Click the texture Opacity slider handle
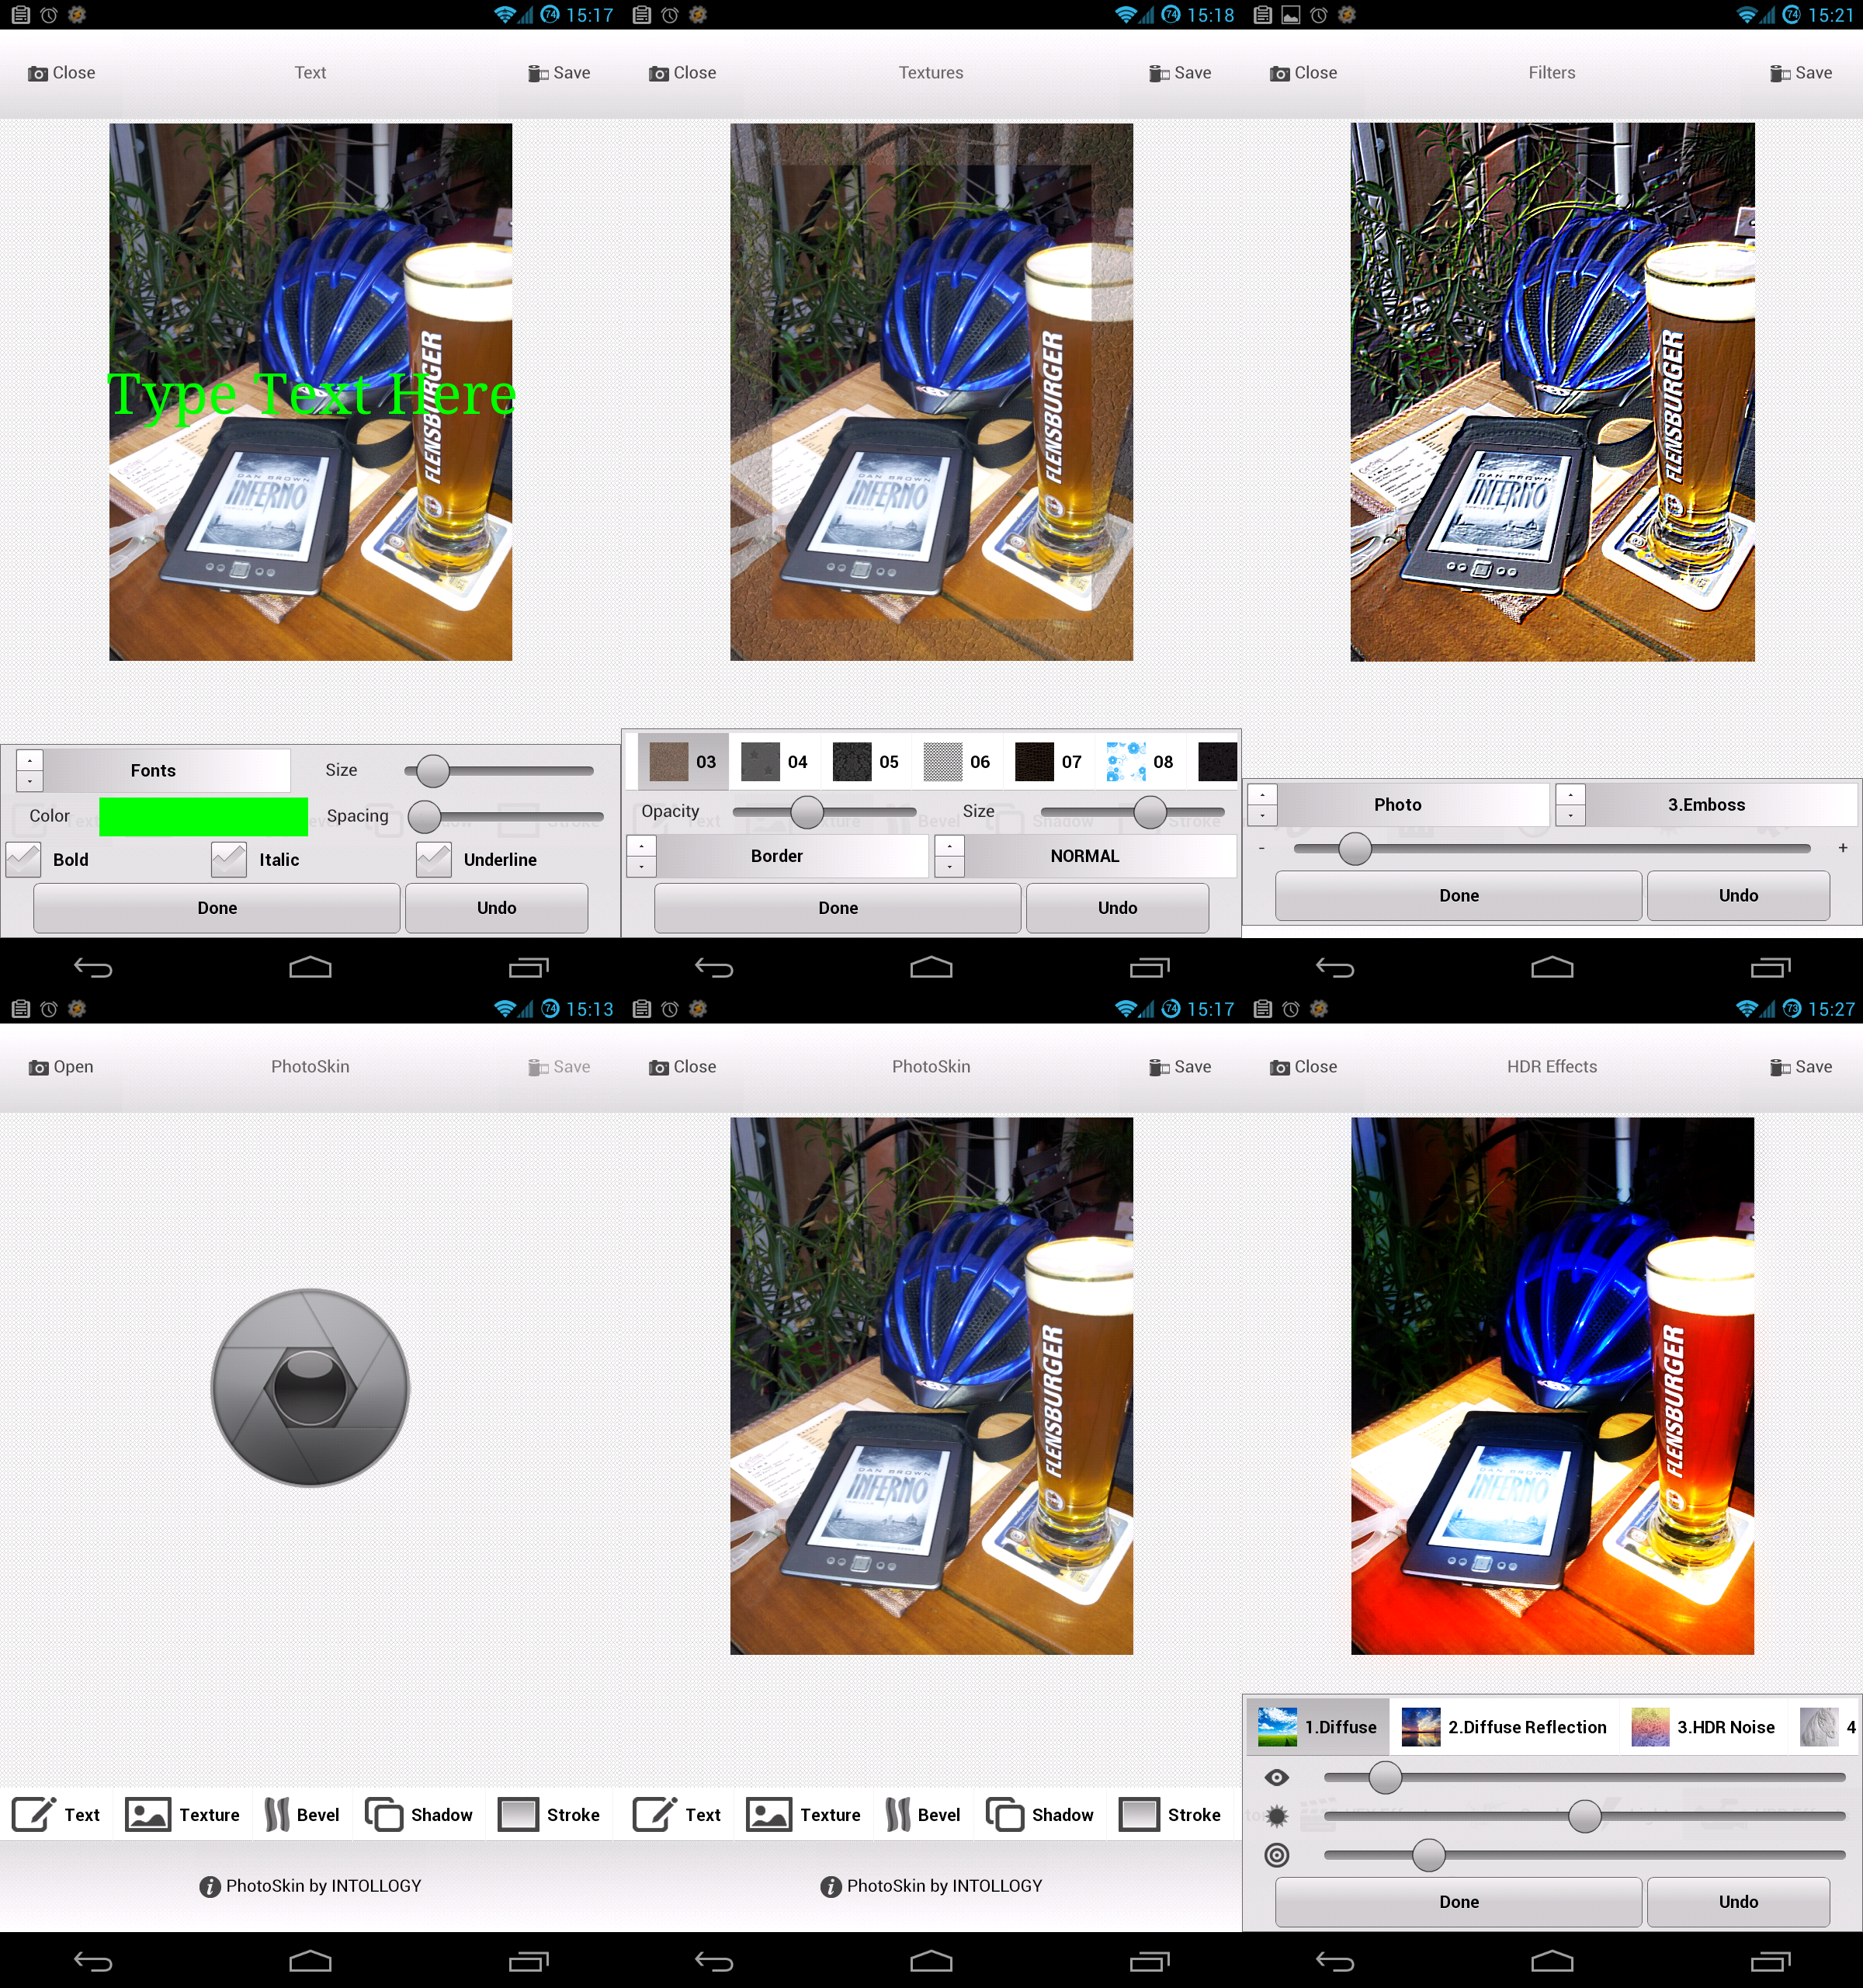The width and height of the screenshot is (1863, 1988). (x=807, y=812)
